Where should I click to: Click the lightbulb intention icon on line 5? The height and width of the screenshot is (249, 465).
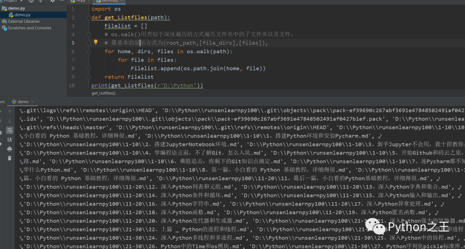[x=96, y=42]
